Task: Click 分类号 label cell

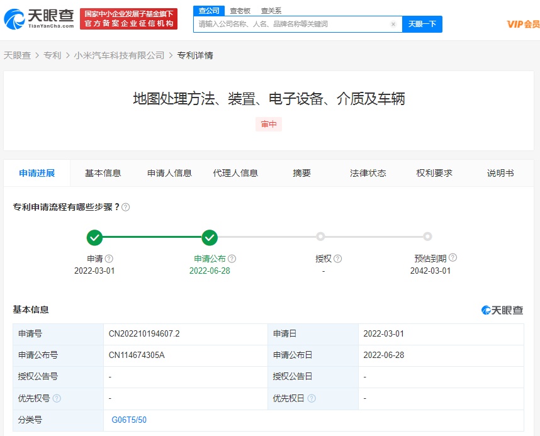Action: [x=58, y=420]
